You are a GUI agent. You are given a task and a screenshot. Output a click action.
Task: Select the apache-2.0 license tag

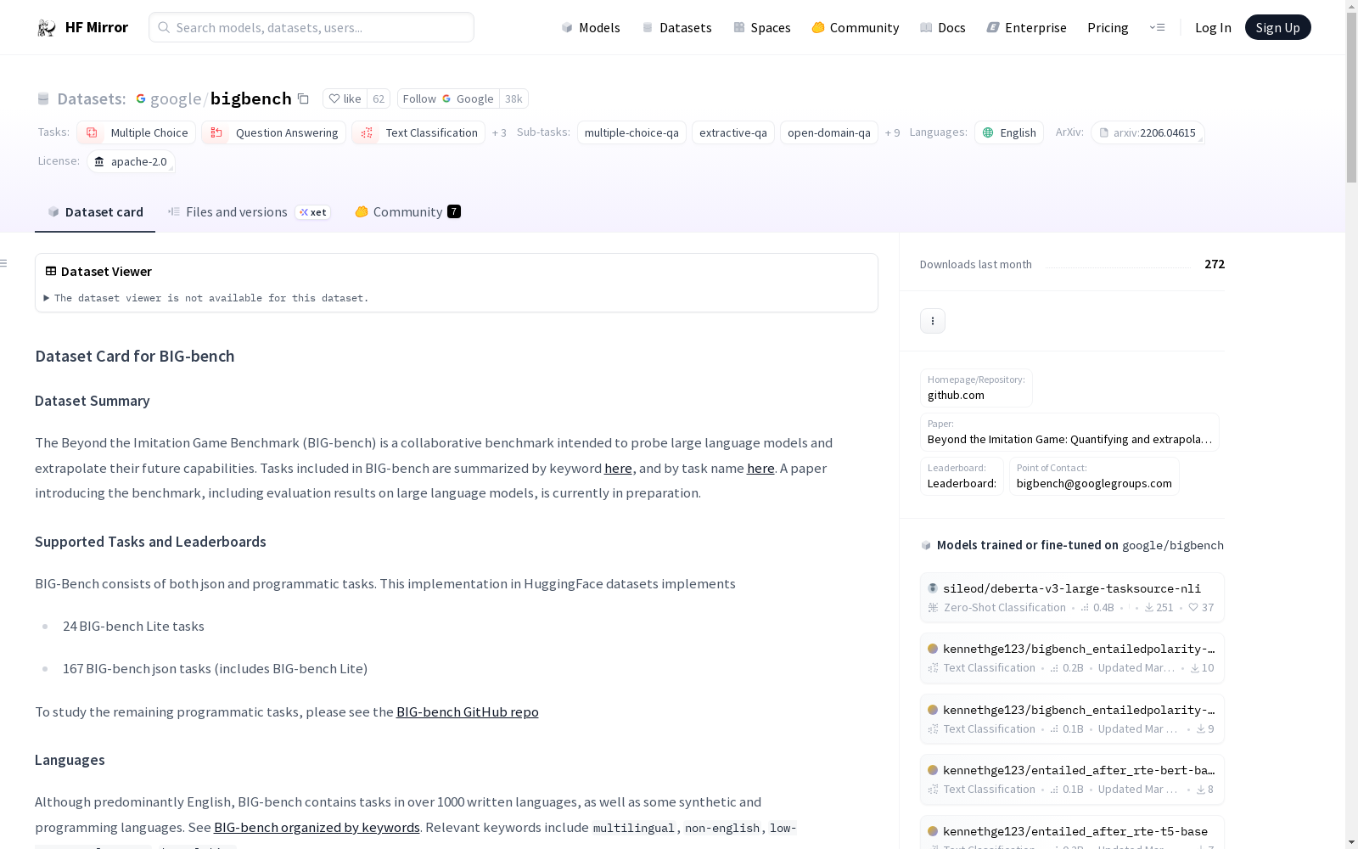pos(131,161)
